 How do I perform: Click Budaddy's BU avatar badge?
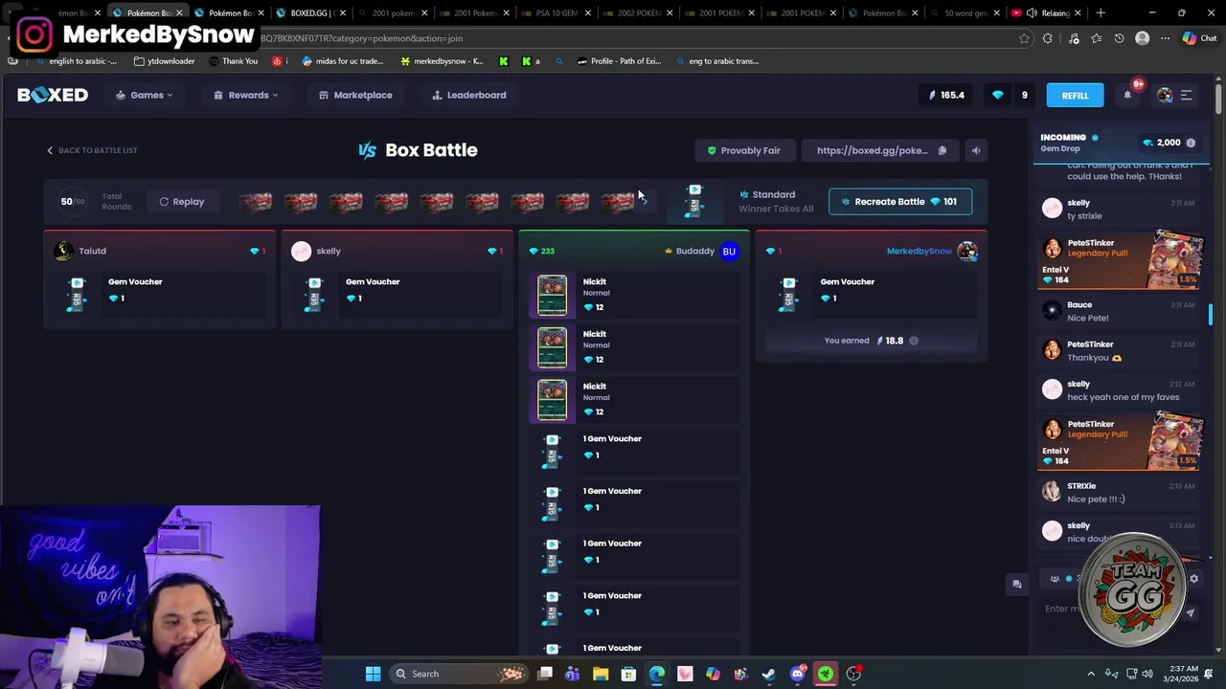click(729, 251)
